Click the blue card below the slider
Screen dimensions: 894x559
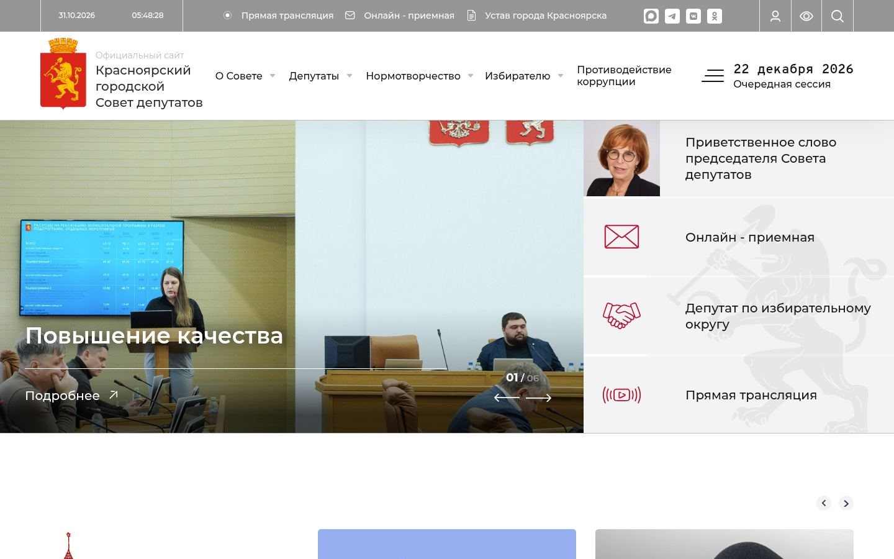[447, 544]
